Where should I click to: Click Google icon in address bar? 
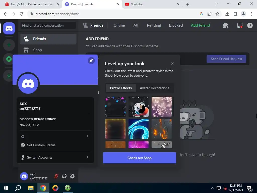click(201, 14)
